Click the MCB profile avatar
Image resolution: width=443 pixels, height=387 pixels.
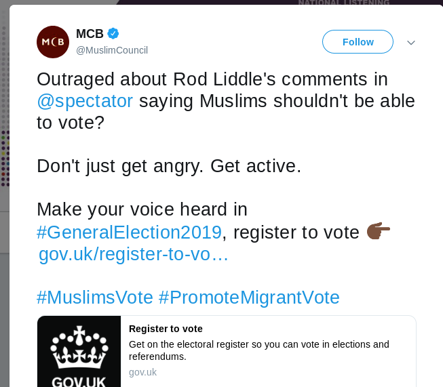53,42
